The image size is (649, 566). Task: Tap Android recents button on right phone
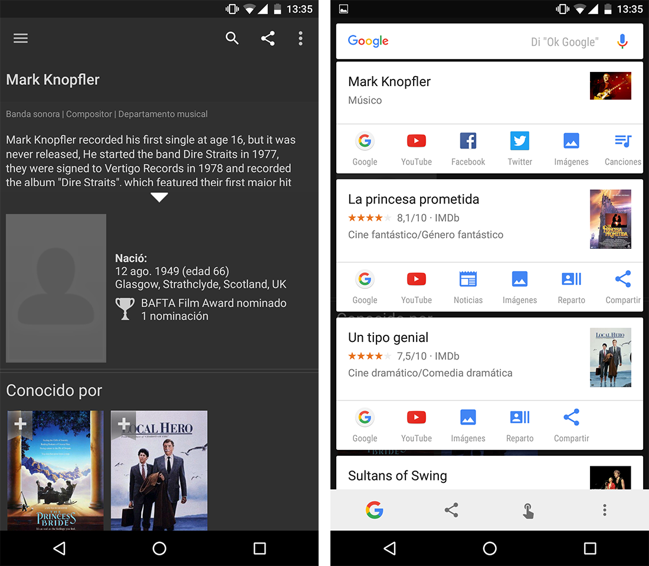pyautogui.click(x=590, y=549)
